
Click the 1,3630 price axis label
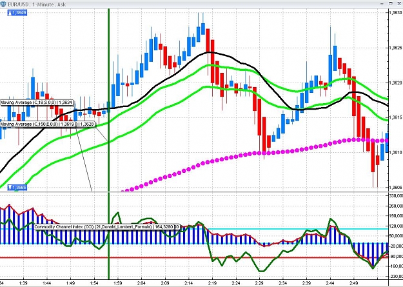(396, 12)
